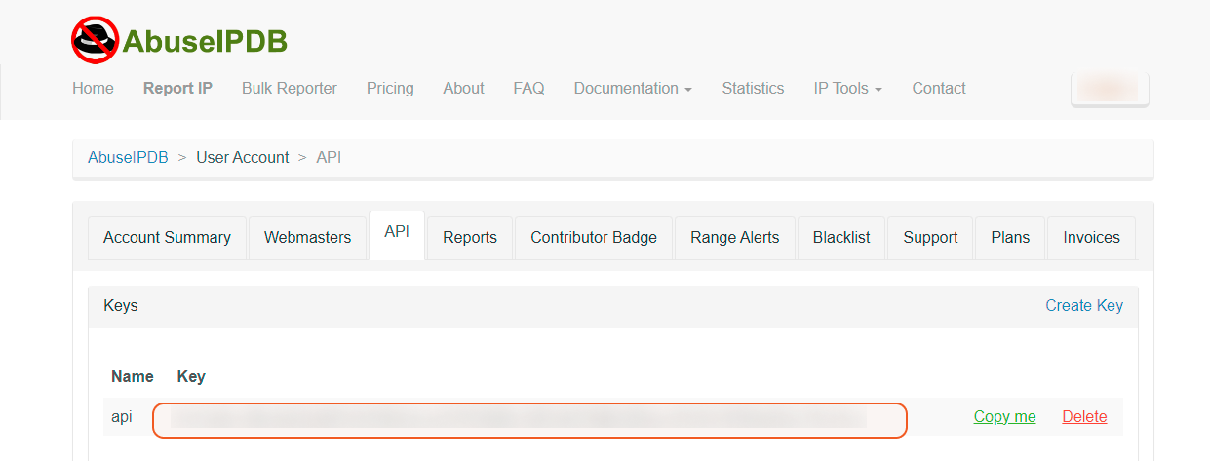This screenshot has width=1210, height=461.
Task: Switch to the Contributor Badge tab
Action: (593, 238)
